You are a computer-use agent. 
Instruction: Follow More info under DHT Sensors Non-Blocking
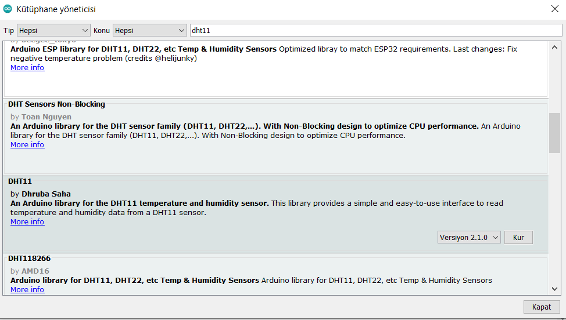pyautogui.click(x=27, y=145)
